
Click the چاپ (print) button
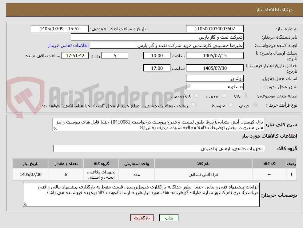point(169,218)
